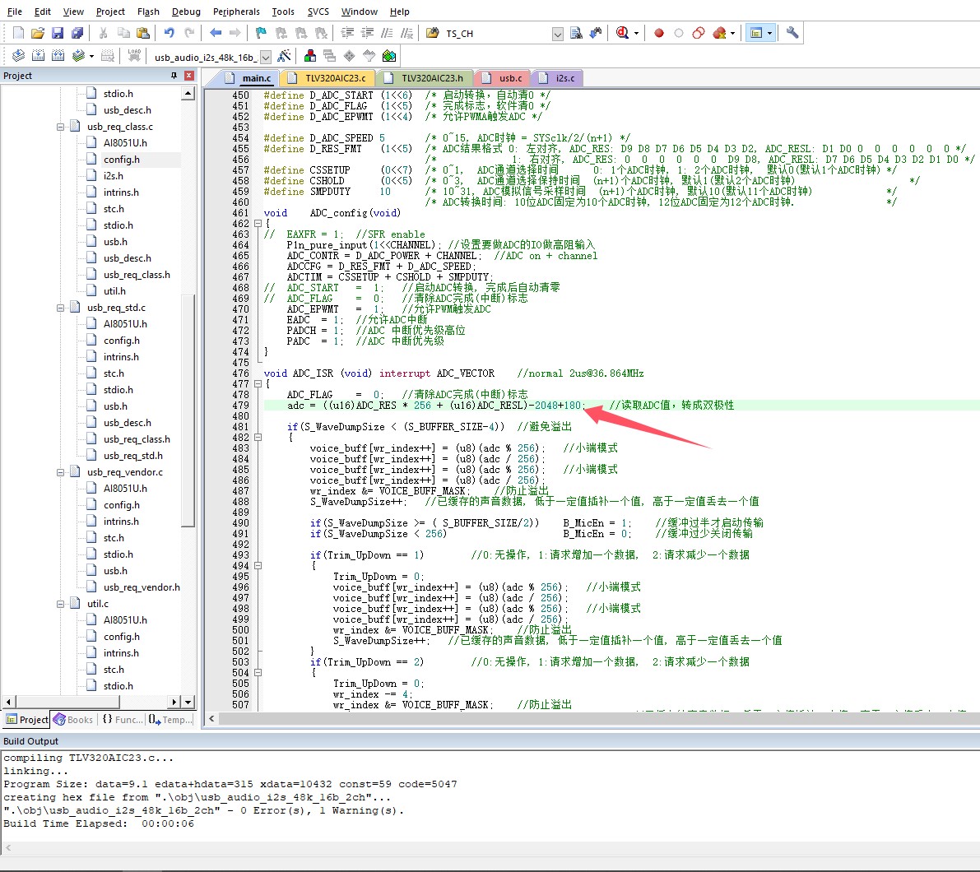Click the blue flag bookmark icon

[x=261, y=33]
